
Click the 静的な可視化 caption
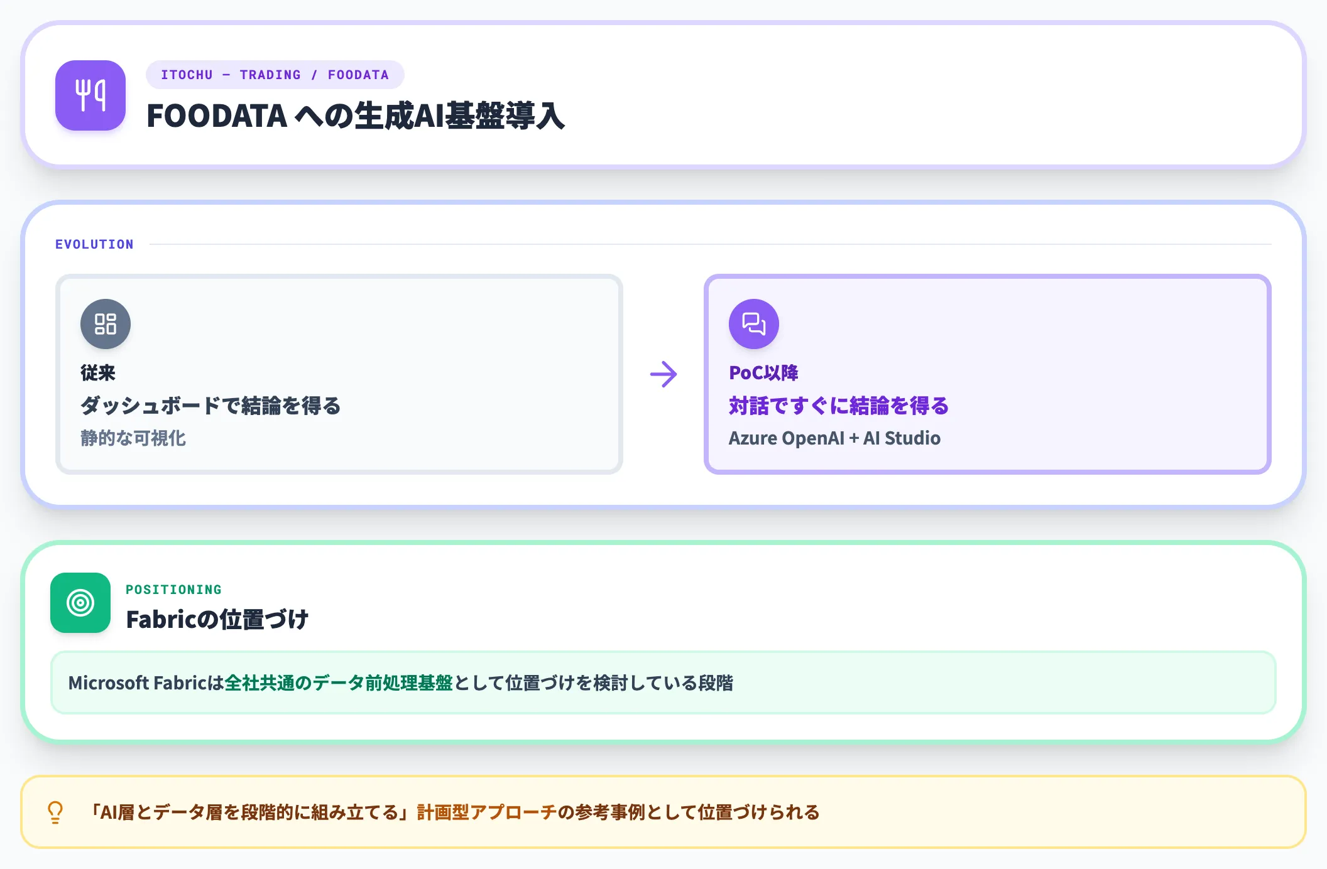(x=133, y=438)
